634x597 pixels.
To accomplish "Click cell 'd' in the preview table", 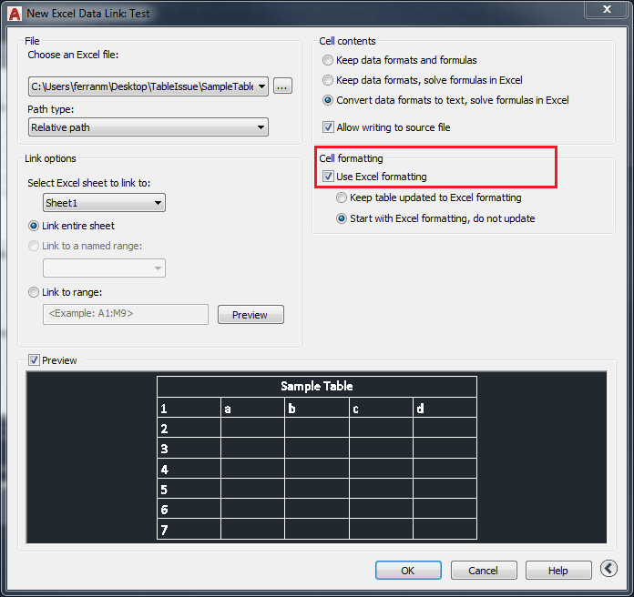I will click(445, 408).
